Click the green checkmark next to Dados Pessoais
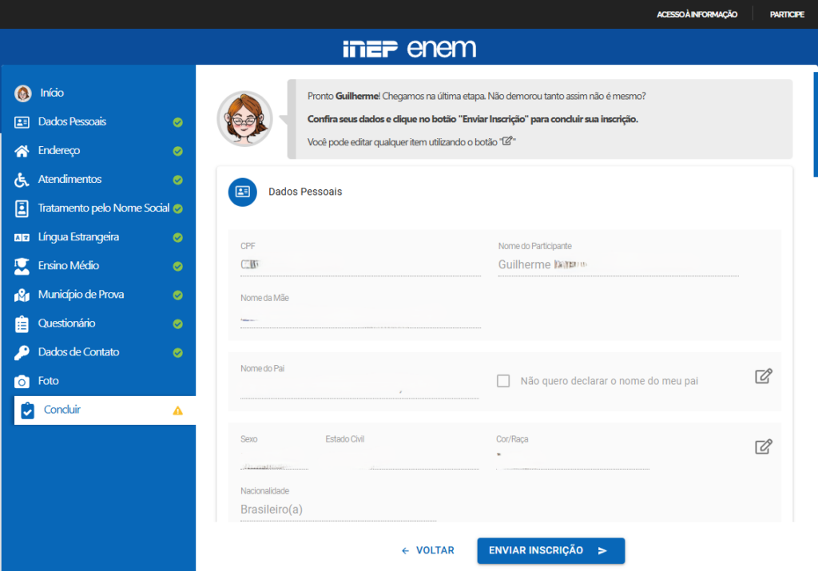Viewport: 818px width, 571px height. click(x=178, y=122)
